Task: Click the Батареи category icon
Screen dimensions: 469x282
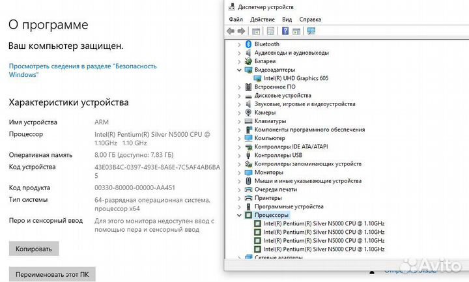Action: click(x=248, y=61)
